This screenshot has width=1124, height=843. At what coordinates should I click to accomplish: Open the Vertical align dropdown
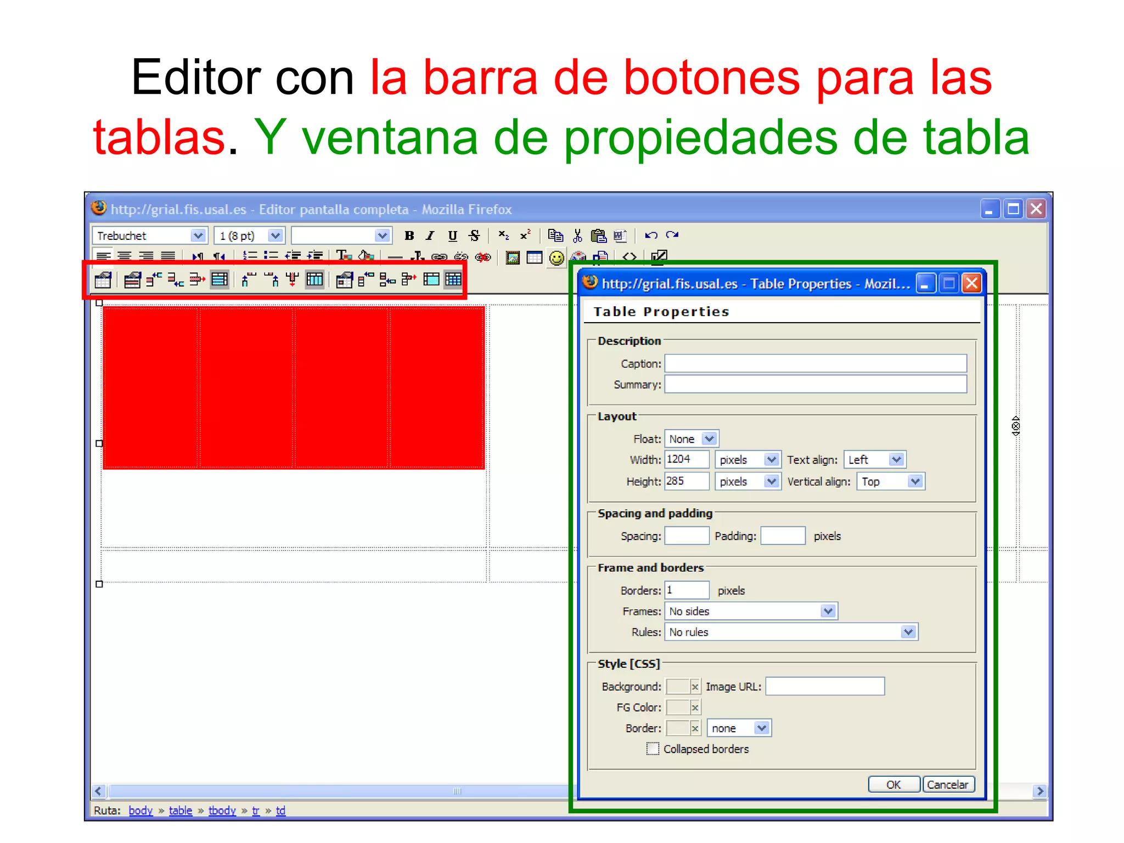click(890, 482)
